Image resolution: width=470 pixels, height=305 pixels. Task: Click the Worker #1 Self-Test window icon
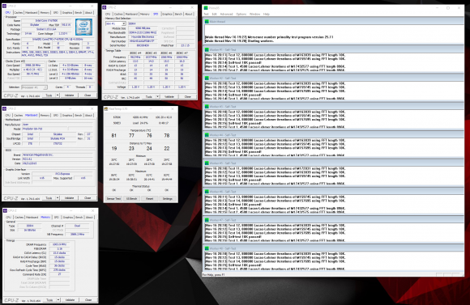click(x=207, y=49)
